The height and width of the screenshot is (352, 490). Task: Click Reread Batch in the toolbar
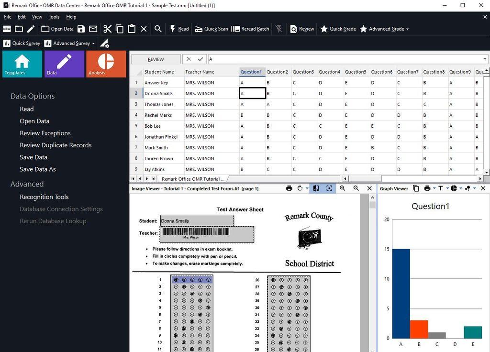tap(250, 29)
